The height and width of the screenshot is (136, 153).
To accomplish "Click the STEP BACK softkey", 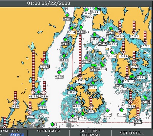I will click(x=49, y=131).
